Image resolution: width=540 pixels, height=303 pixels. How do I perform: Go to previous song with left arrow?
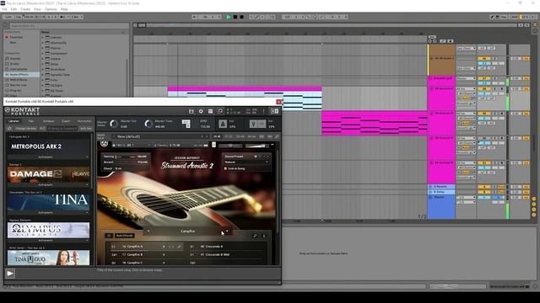148,231
